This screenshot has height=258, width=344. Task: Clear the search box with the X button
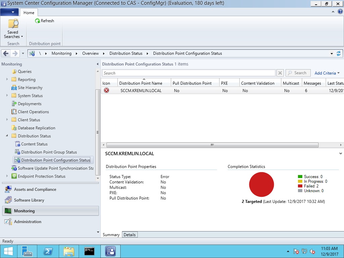pos(280,73)
